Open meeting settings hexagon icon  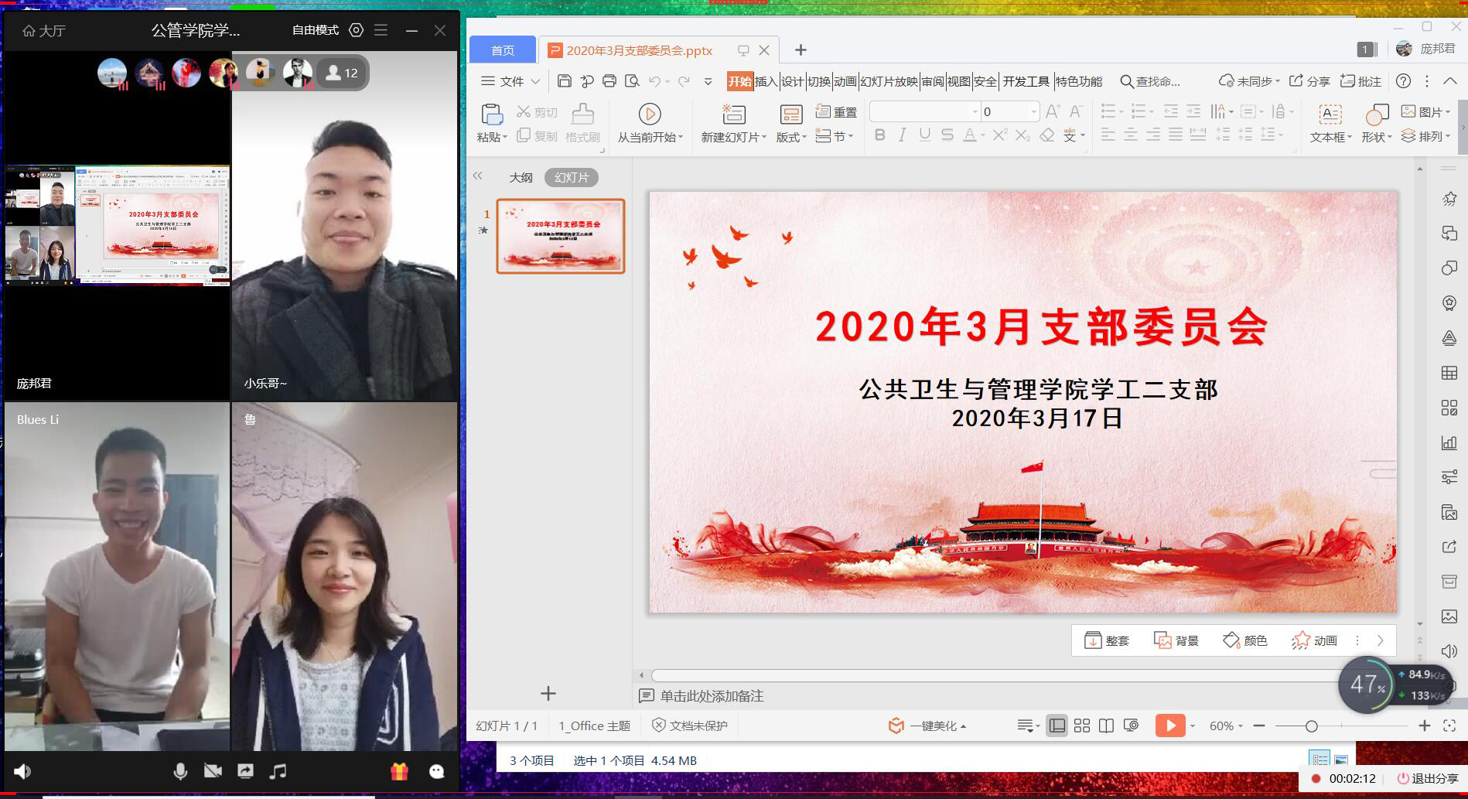[356, 30]
